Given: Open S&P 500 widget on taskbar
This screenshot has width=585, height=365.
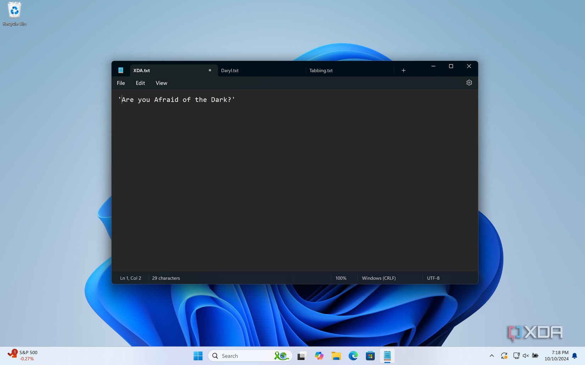Looking at the screenshot, I should pos(23,355).
